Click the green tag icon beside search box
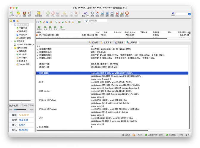 (79, 22)
